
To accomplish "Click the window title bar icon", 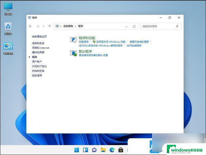I will 30,18.
